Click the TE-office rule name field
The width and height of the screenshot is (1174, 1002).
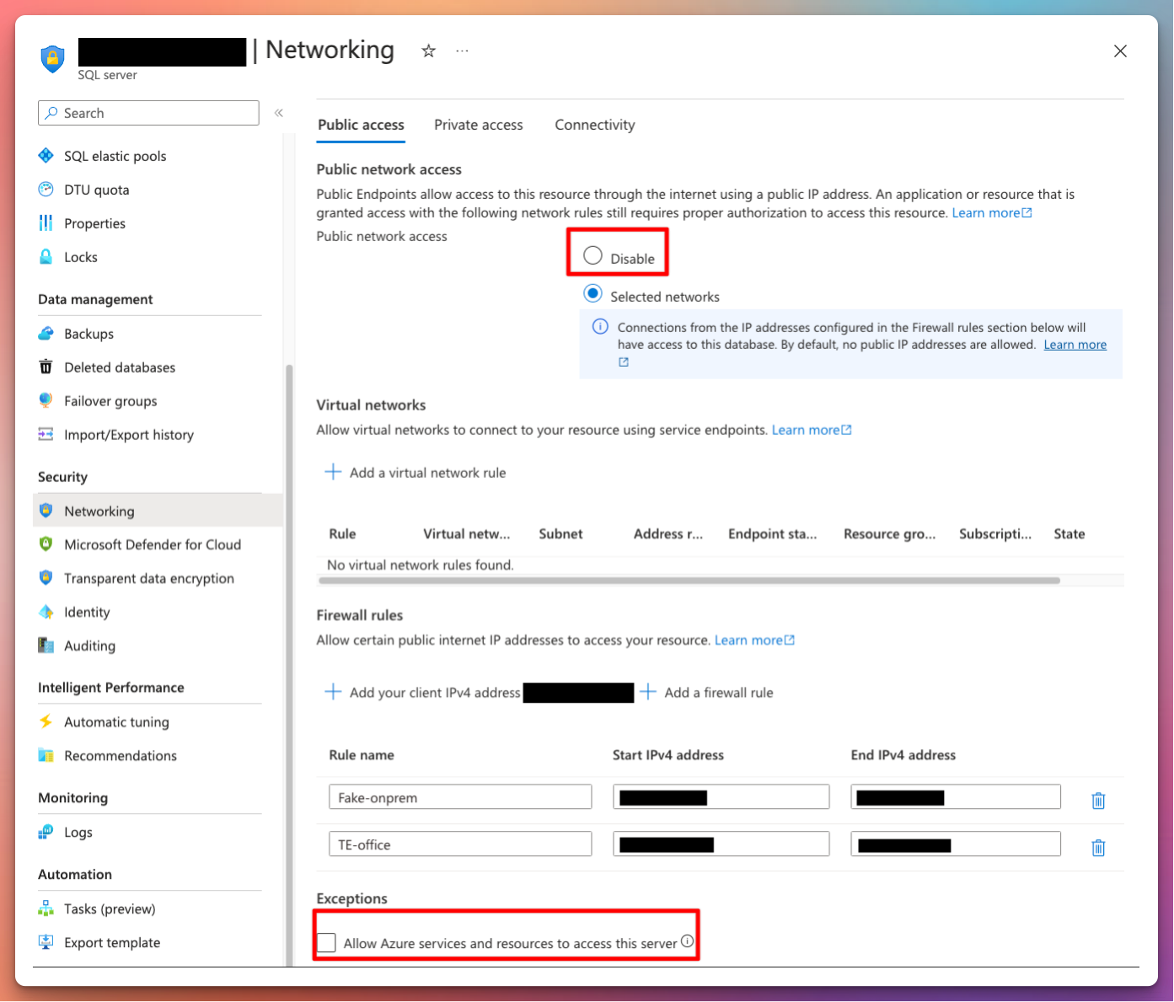coord(460,844)
